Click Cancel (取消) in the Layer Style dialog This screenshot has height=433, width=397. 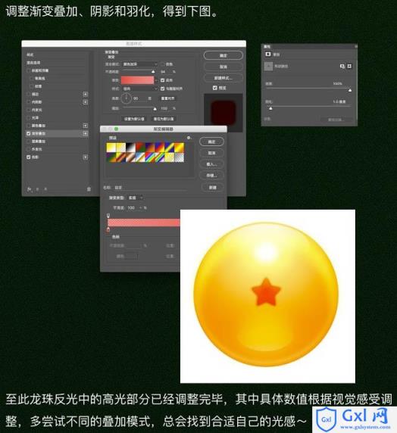coord(224,67)
